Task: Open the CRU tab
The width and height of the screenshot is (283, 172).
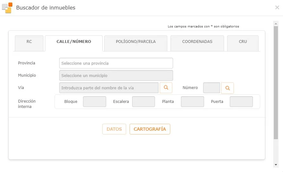Action: [243, 43]
